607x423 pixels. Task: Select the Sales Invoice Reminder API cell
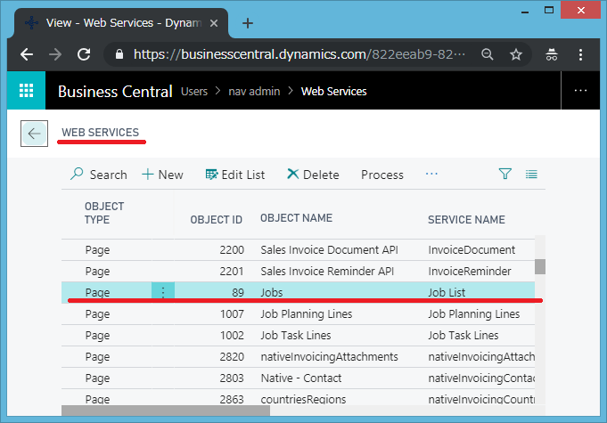327,271
